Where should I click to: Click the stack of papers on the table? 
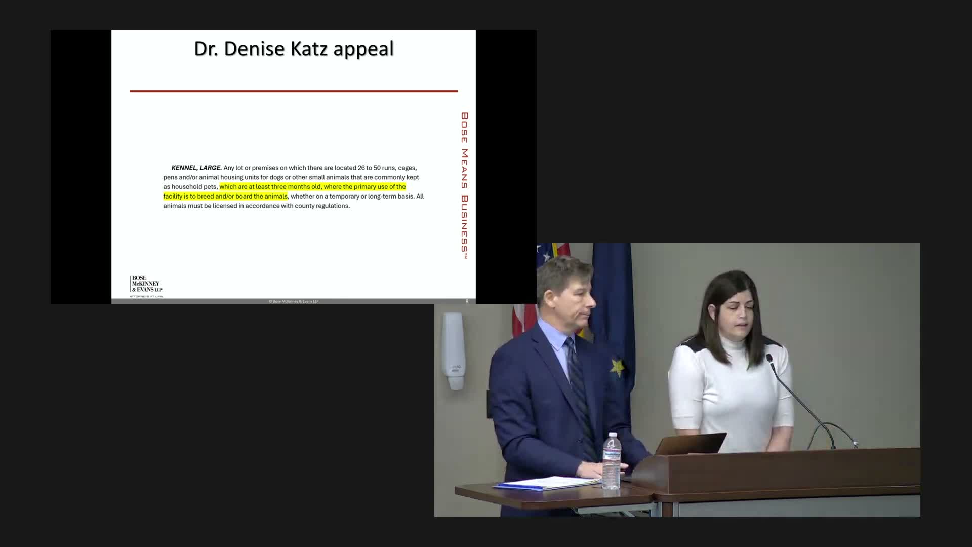tap(547, 483)
